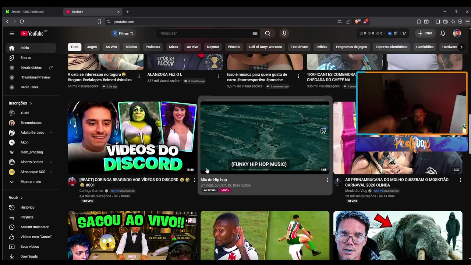Image resolution: width=471 pixels, height=265 pixels.
Task: Open Brave Rewards triangle icon
Action: click(x=365, y=22)
